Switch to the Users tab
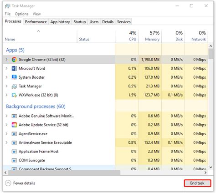 94,22
